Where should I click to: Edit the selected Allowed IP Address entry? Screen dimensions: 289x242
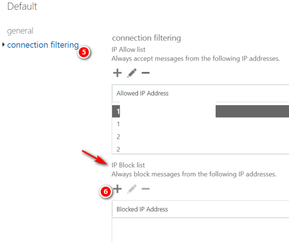coord(132,73)
